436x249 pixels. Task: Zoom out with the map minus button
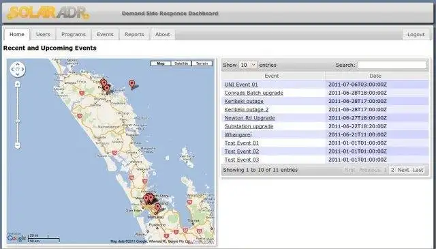coord(18,145)
